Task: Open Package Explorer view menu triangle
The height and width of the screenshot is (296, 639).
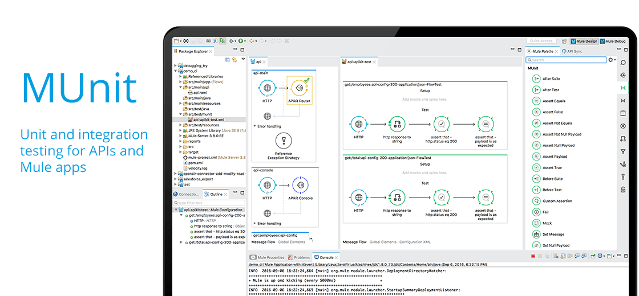Action: pyautogui.click(x=243, y=60)
